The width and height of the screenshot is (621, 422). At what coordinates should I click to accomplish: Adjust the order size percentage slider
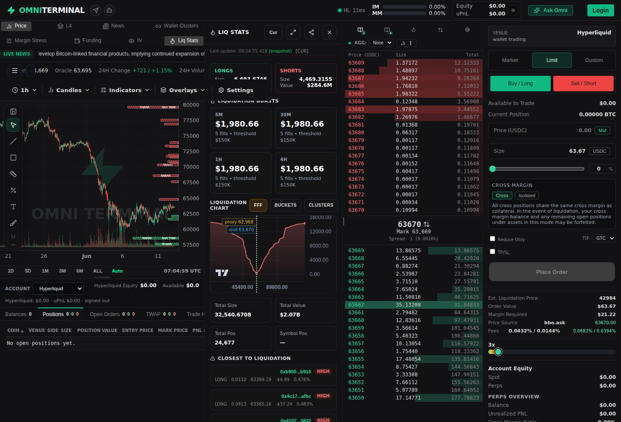click(x=537, y=169)
